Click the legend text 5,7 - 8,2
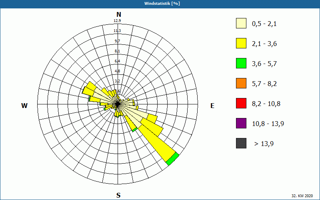The height and width of the screenshot is (200, 320). point(264,84)
